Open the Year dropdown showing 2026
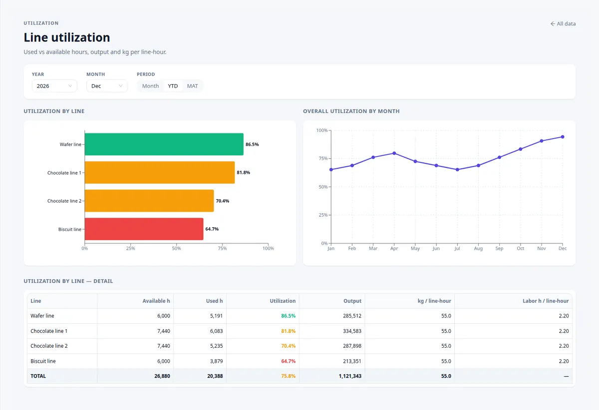The height and width of the screenshot is (410, 599). point(54,86)
